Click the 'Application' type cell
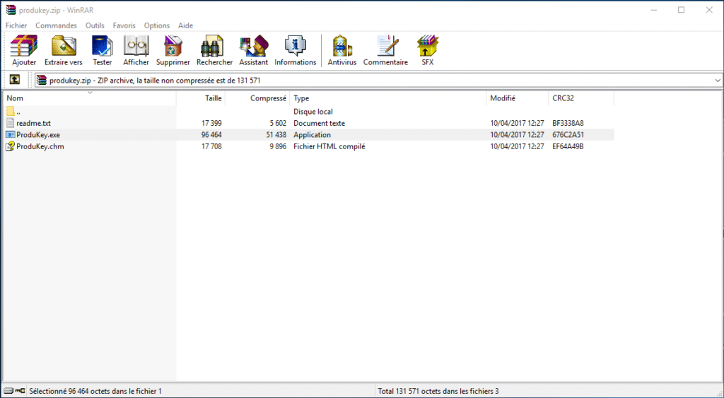The image size is (724, 398). tap(312, 135)
